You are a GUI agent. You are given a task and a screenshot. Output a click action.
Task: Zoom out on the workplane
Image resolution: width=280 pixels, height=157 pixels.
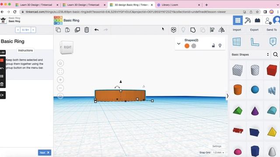60,88
